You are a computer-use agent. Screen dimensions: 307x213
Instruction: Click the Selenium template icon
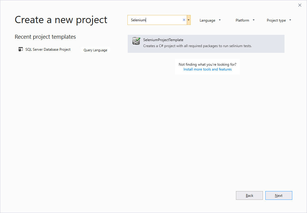click(x=136, y=41)
